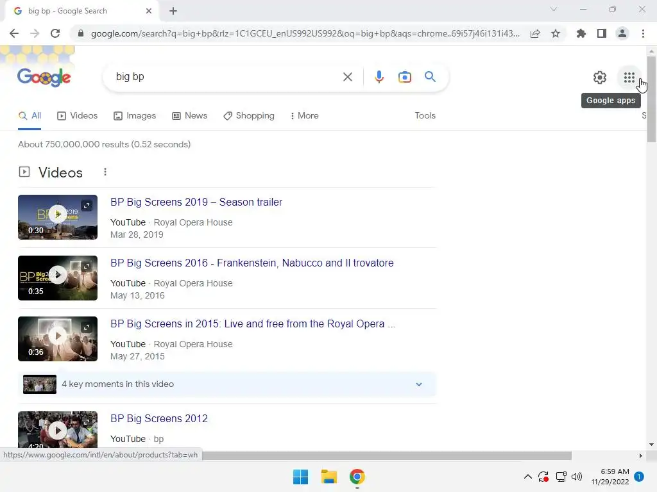Open BP Big Screens 2012 link

pos(159,419)
